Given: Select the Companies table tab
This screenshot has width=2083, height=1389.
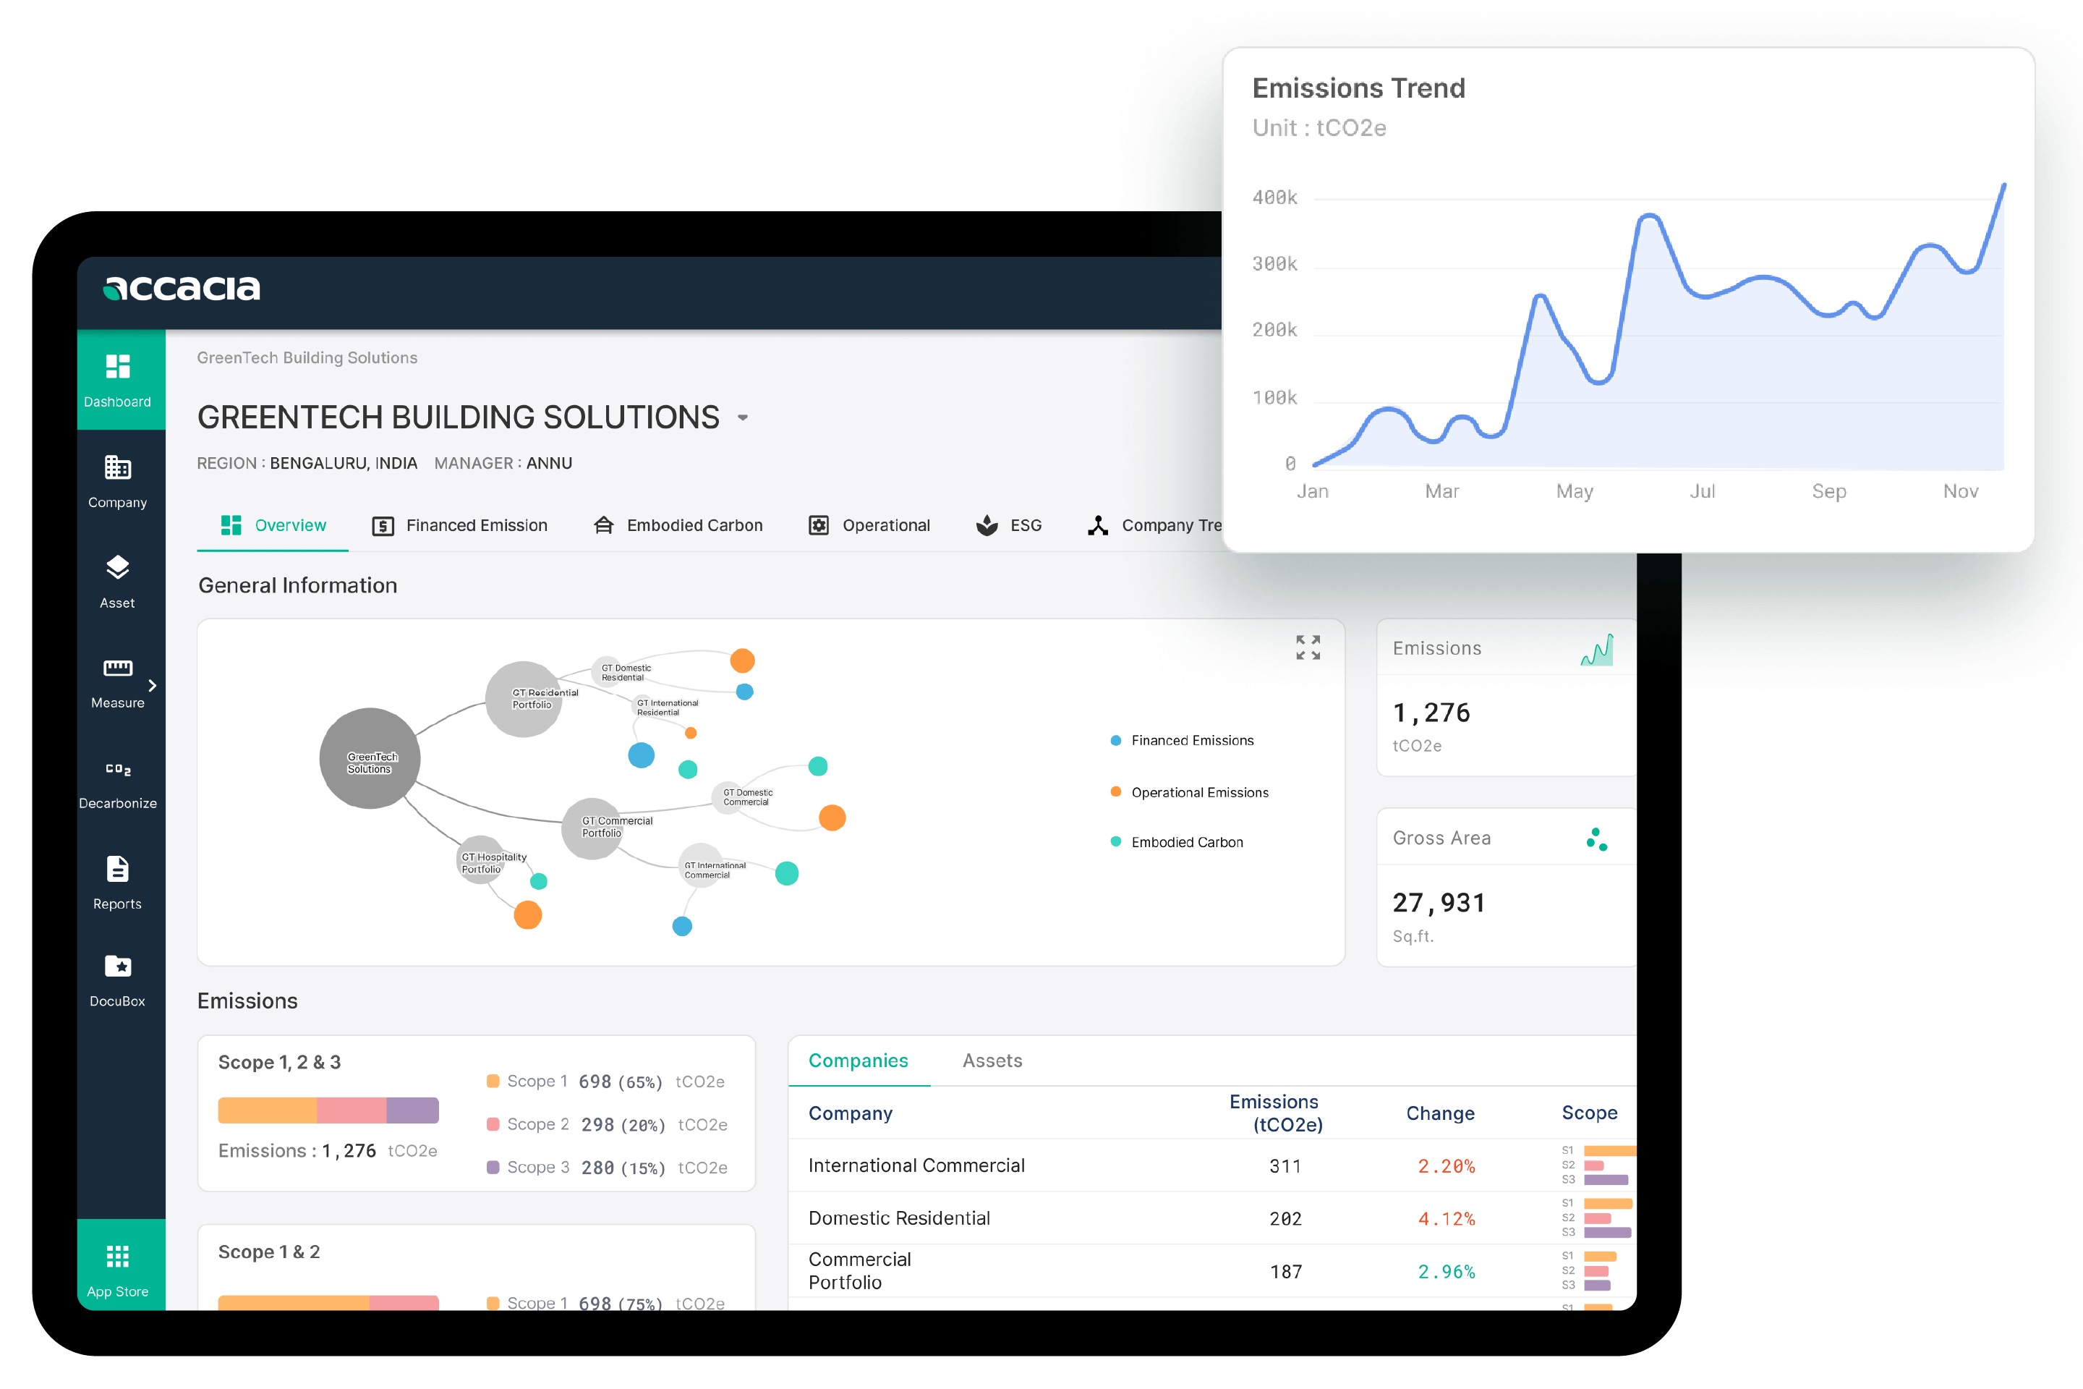Looking at the screenshot, I should point(859,1061).
